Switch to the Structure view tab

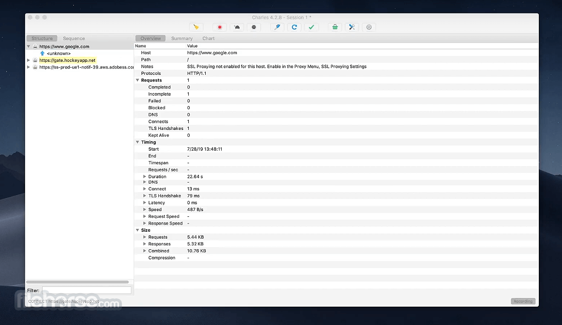[x=42, y=38]
